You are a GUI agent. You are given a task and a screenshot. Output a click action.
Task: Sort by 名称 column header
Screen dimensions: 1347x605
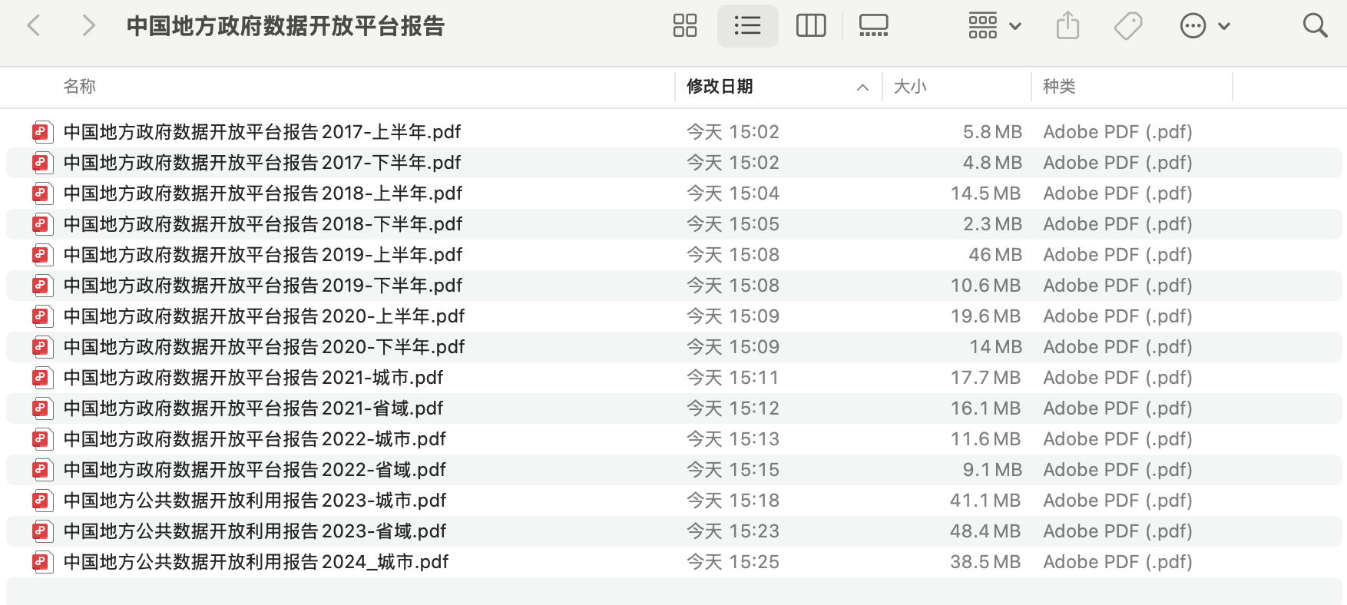tap(80, 87)
